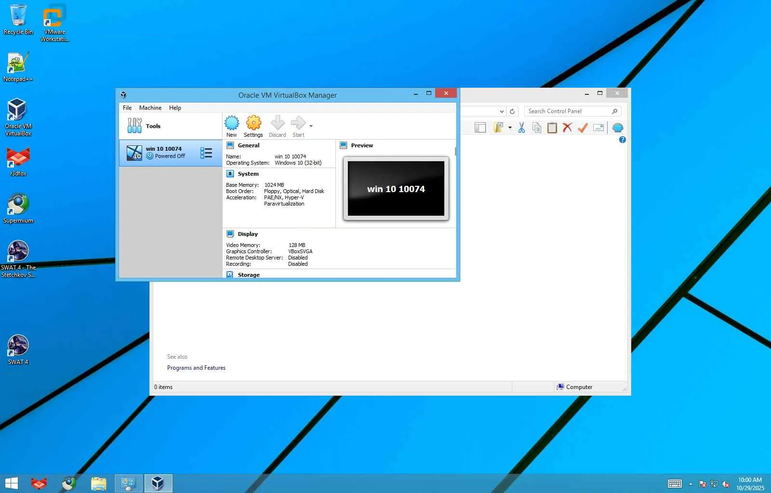Open Control Panel help question mark
This screenshot has width=771, height=493.
tap(623, 140)
